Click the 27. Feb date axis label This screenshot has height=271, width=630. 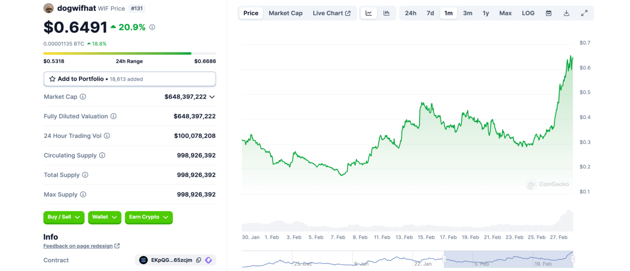click(x=559, y=237)
